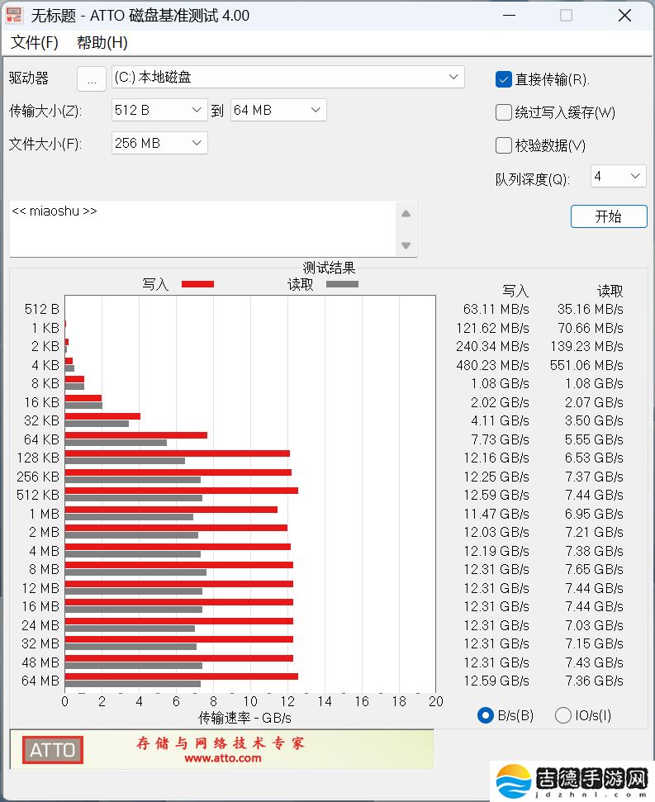Click into the miaoshu description text box
The width and height of the screenshot is (655, 802).
pos(202,229)
